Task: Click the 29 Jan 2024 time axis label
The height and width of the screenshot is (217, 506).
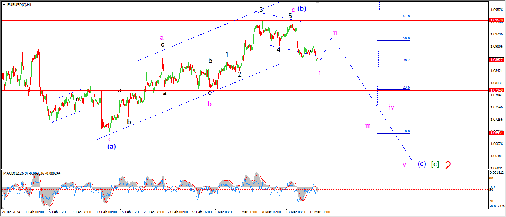Action: click(x=10, y=212)
